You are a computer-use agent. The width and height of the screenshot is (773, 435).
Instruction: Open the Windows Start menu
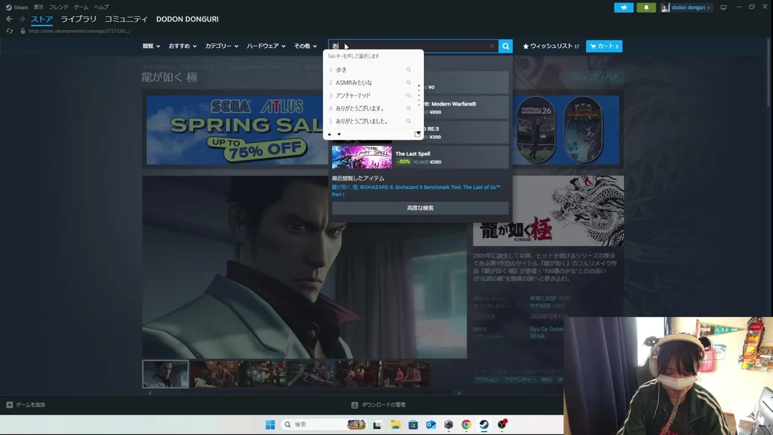pos(270,425)
